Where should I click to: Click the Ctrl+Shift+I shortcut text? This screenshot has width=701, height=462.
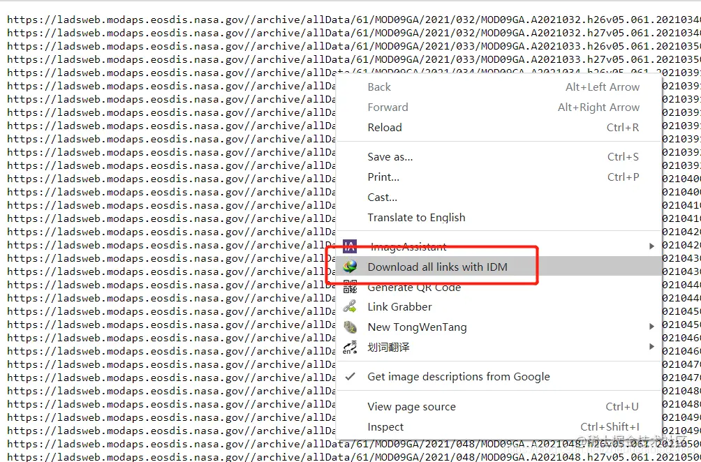610,426
